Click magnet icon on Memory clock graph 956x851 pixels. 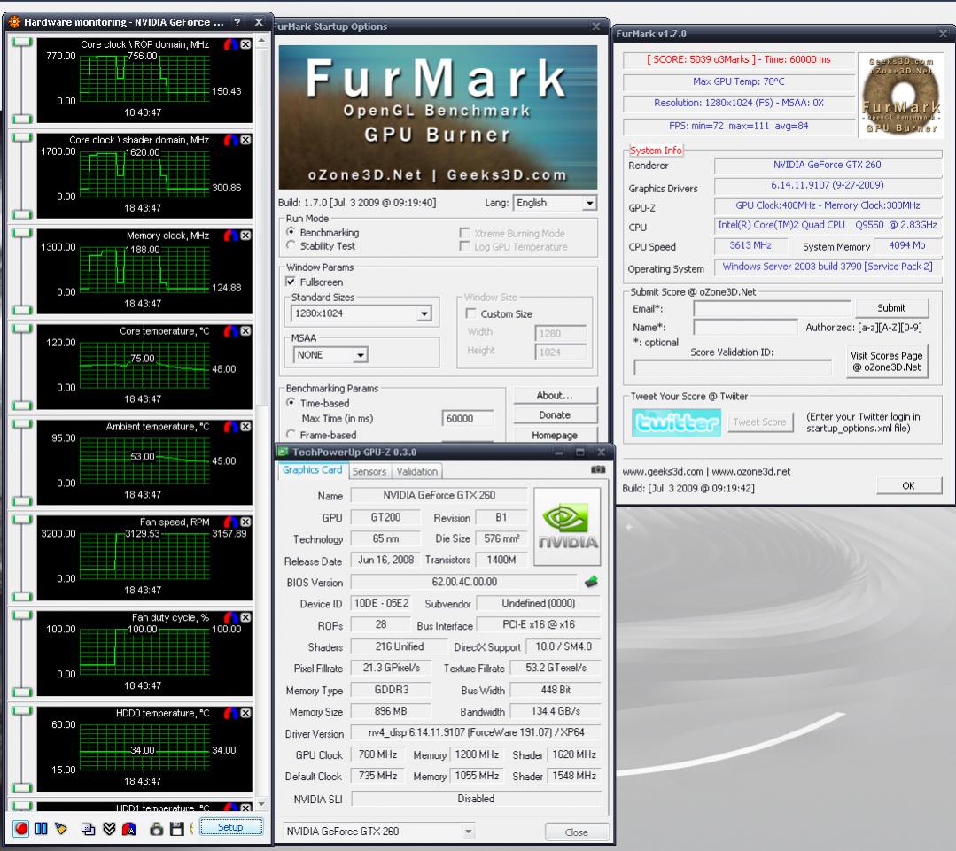(231, 236)
